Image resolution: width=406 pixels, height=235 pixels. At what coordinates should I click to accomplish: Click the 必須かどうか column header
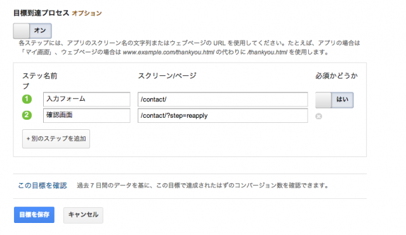click(x=336, y=76)
